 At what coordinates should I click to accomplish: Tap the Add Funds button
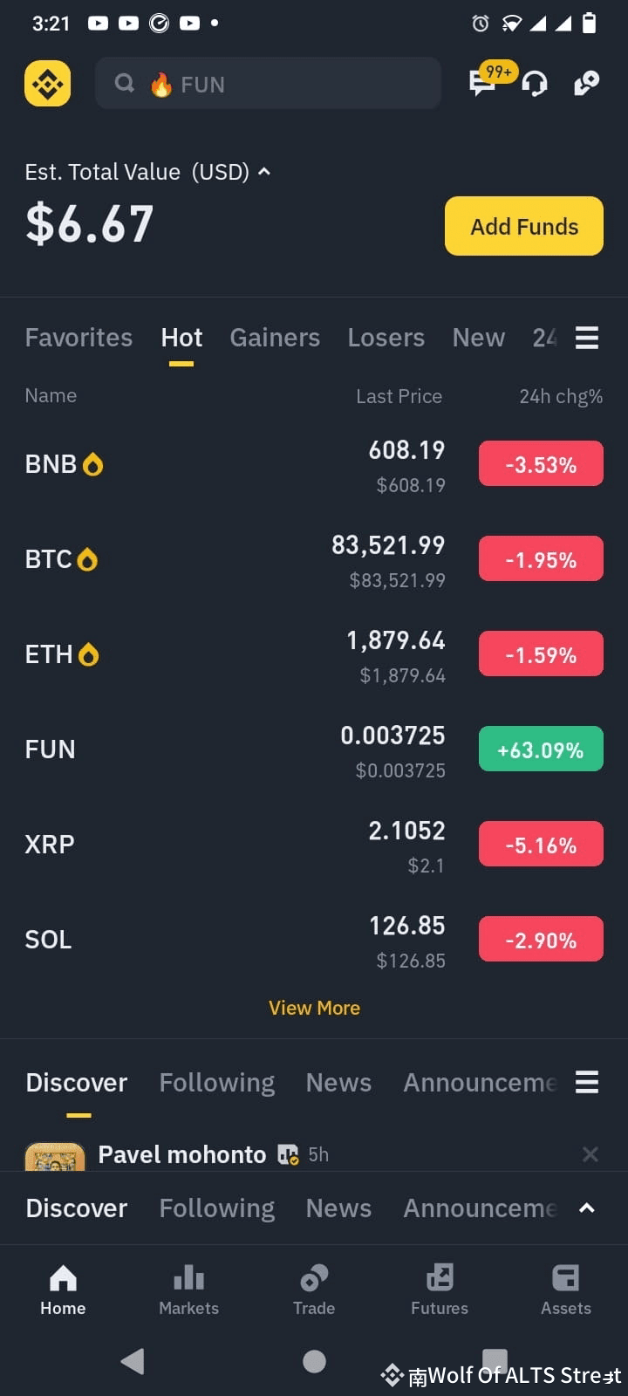tap(524, 226)
